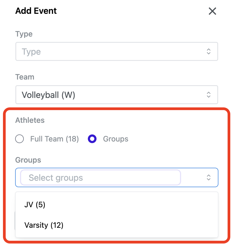Click the Team dropdown chevron arrows
The height and width of the screenshot is (244, 233).
pyautogui.click(x=209, y=94)
